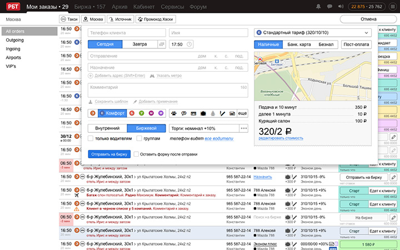Viewport: 400px width, 250px height.
Task: Open the calendar date picker icon
Action: click(x=162, y=44)
